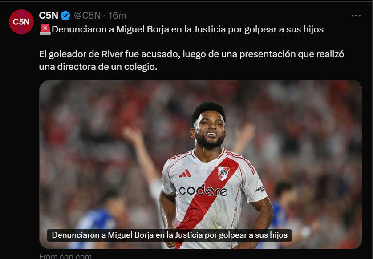Screen dimensions: 373x259
Task: Open the link preview card photo
Action: (201, 164)
